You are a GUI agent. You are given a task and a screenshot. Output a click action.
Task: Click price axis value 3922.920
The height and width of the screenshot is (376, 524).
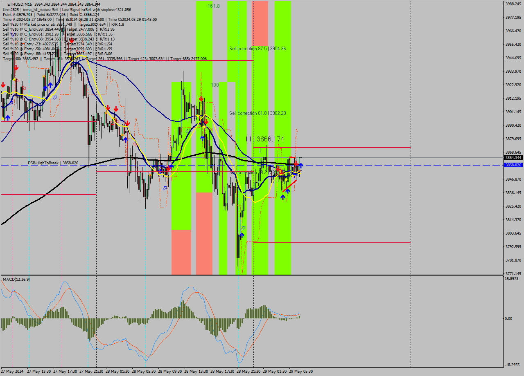pyautogui.click(x=514, y=85)
